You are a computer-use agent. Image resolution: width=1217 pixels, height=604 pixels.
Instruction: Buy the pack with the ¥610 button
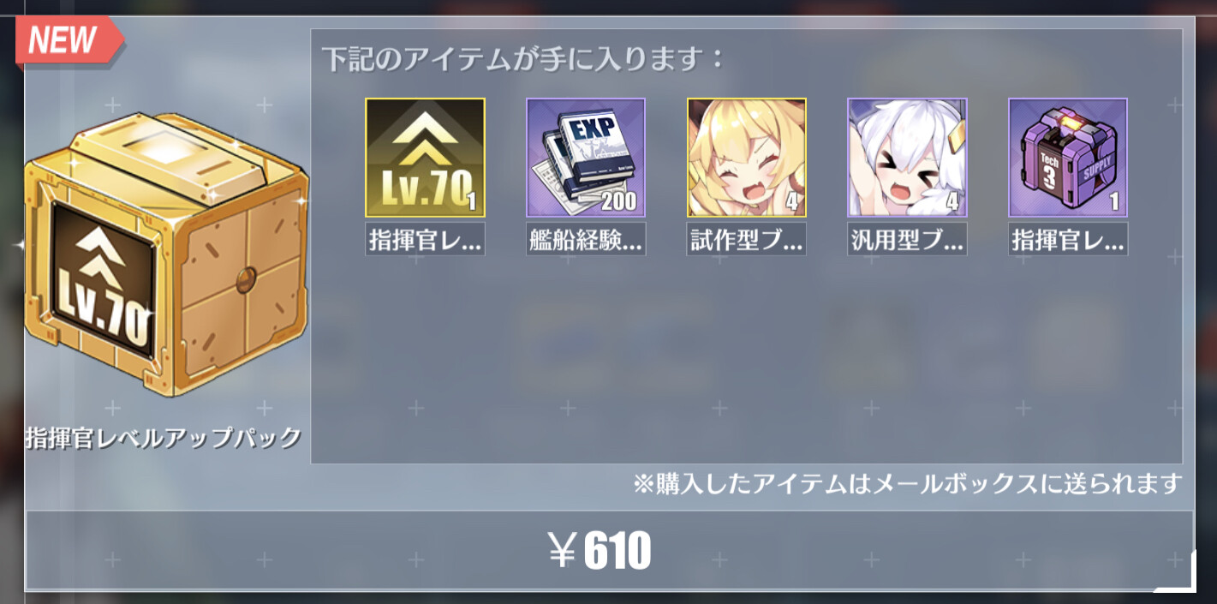pos(608,550)
